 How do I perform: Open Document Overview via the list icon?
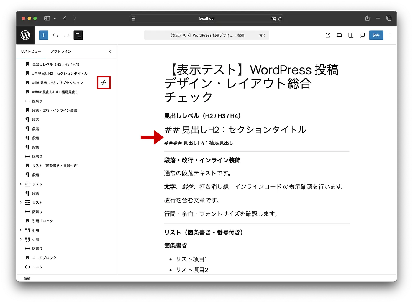tap(78, 35)
